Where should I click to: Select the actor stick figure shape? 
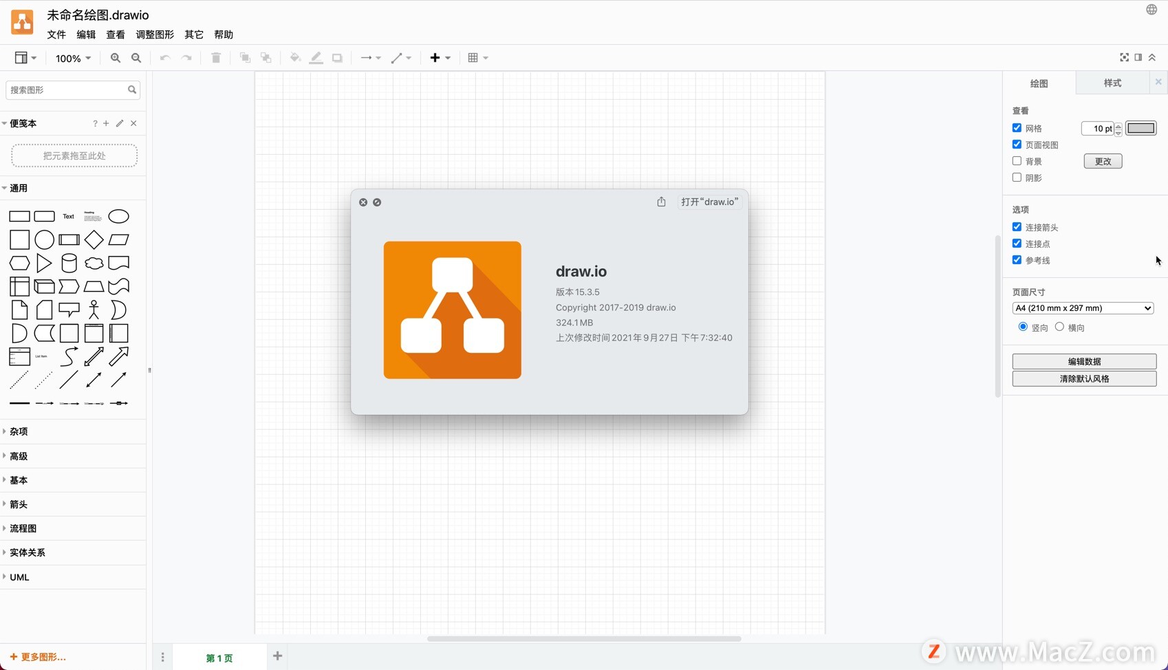pyautogui.click(x=94, y=310)
